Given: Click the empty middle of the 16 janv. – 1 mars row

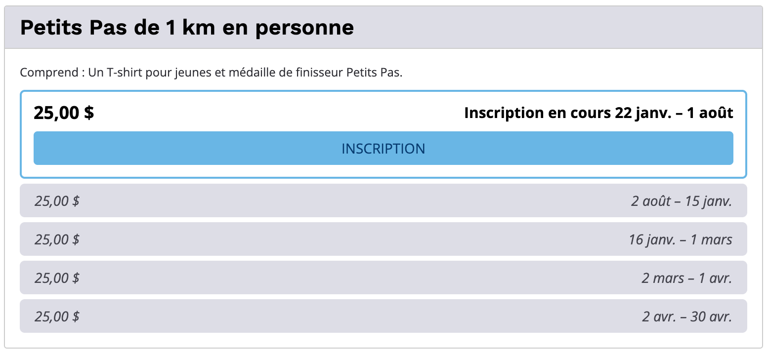Looking at the screenshot, I should point(346,239).
